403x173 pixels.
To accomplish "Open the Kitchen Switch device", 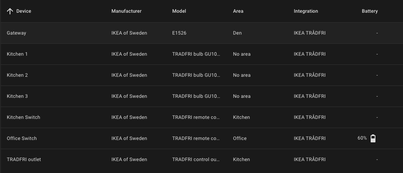I will click(x=24, y=117).
